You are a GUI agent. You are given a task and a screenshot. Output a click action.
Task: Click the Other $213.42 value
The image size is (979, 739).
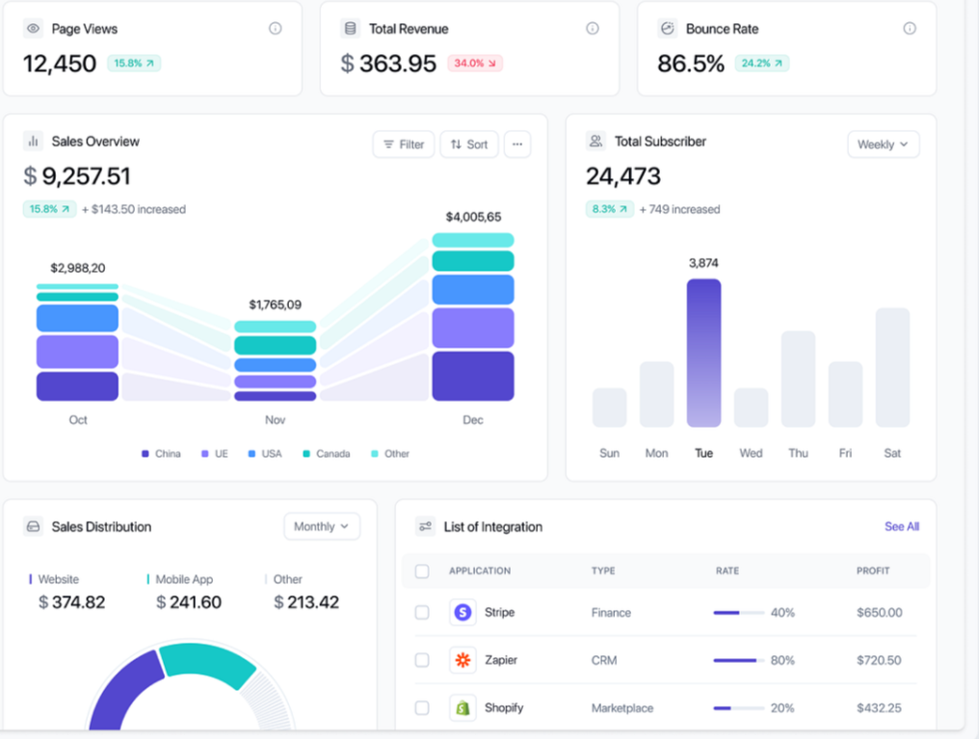click(x=306, y=602)
